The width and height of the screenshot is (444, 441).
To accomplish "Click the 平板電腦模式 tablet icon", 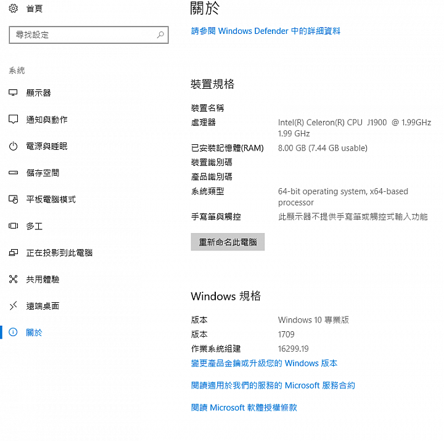I will coord(13,199).
